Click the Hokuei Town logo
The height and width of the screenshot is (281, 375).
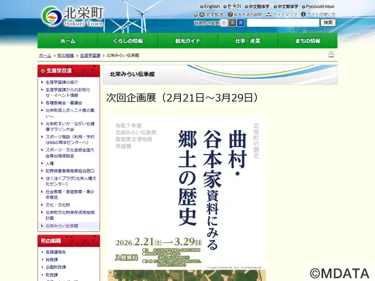coord(73,16)
